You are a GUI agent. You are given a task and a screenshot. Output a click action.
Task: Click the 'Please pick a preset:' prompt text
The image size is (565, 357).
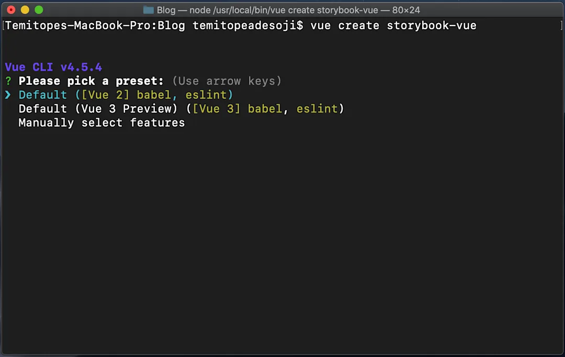click(x=91, y=81)
